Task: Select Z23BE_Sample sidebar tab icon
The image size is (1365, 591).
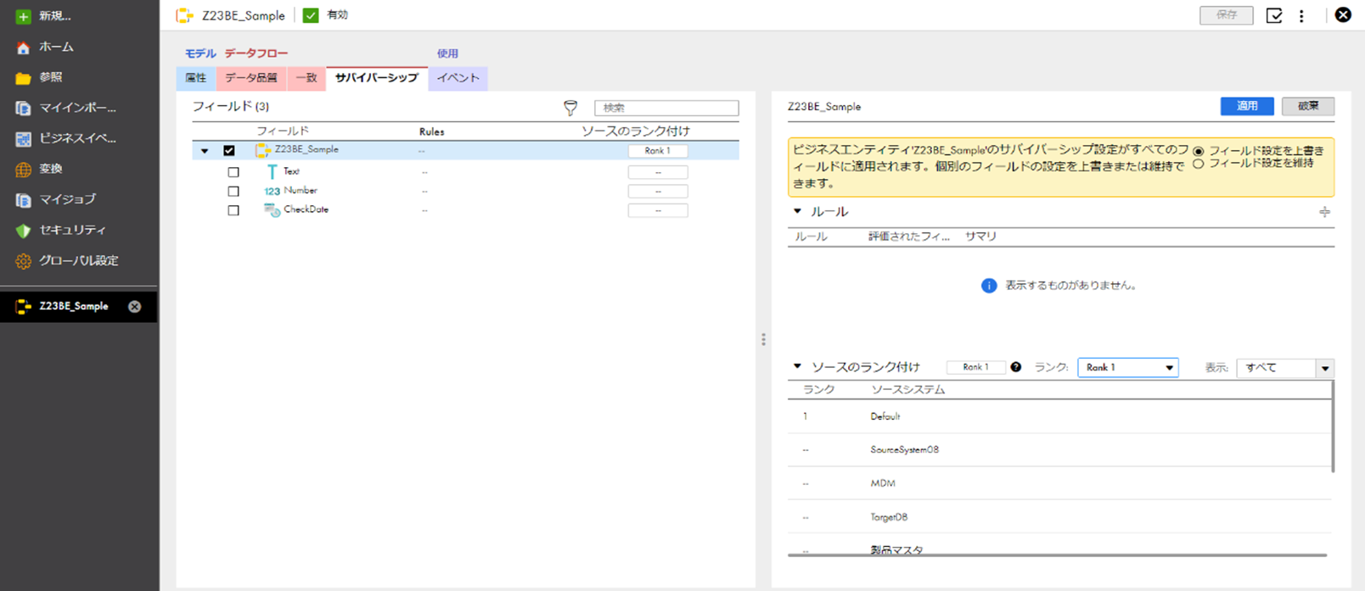Action: (x=23, y=307)
